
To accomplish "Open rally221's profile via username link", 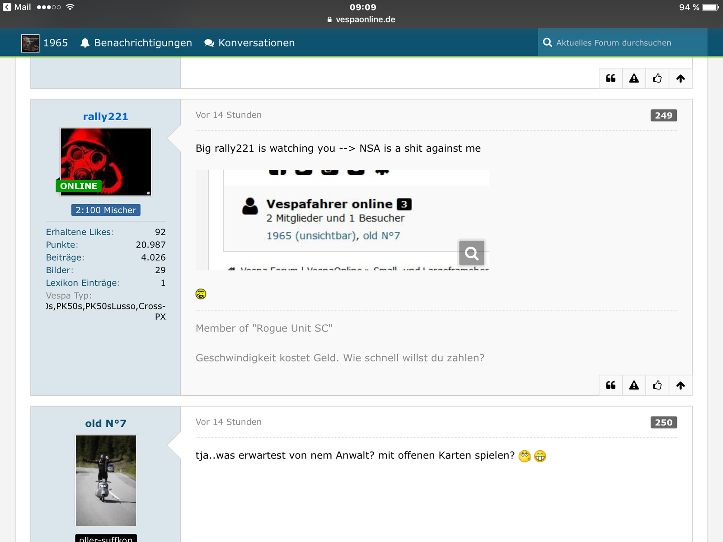I will [x=106, y=117].
